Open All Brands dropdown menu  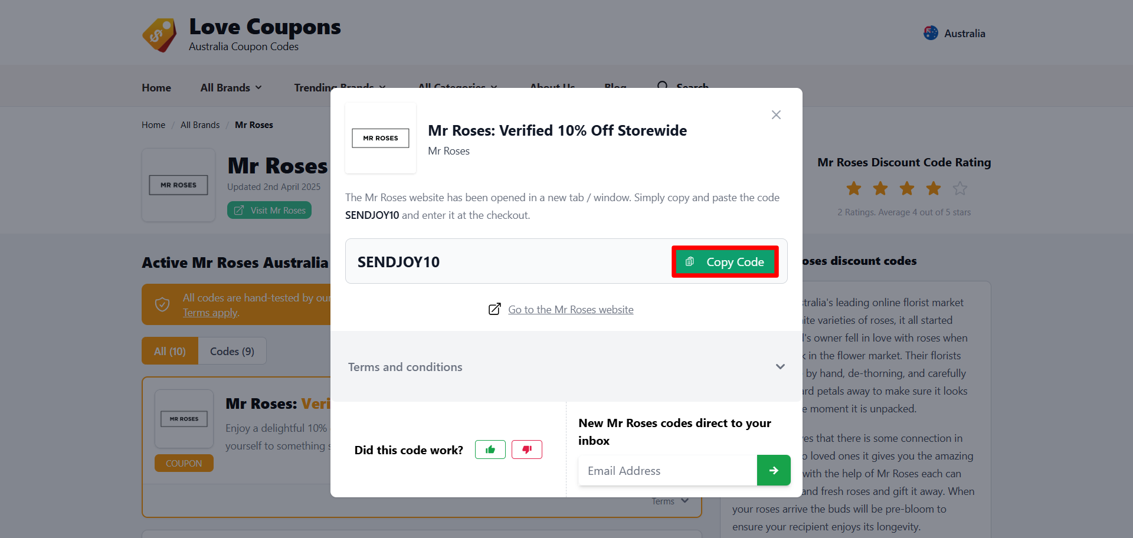pos(231,87)
